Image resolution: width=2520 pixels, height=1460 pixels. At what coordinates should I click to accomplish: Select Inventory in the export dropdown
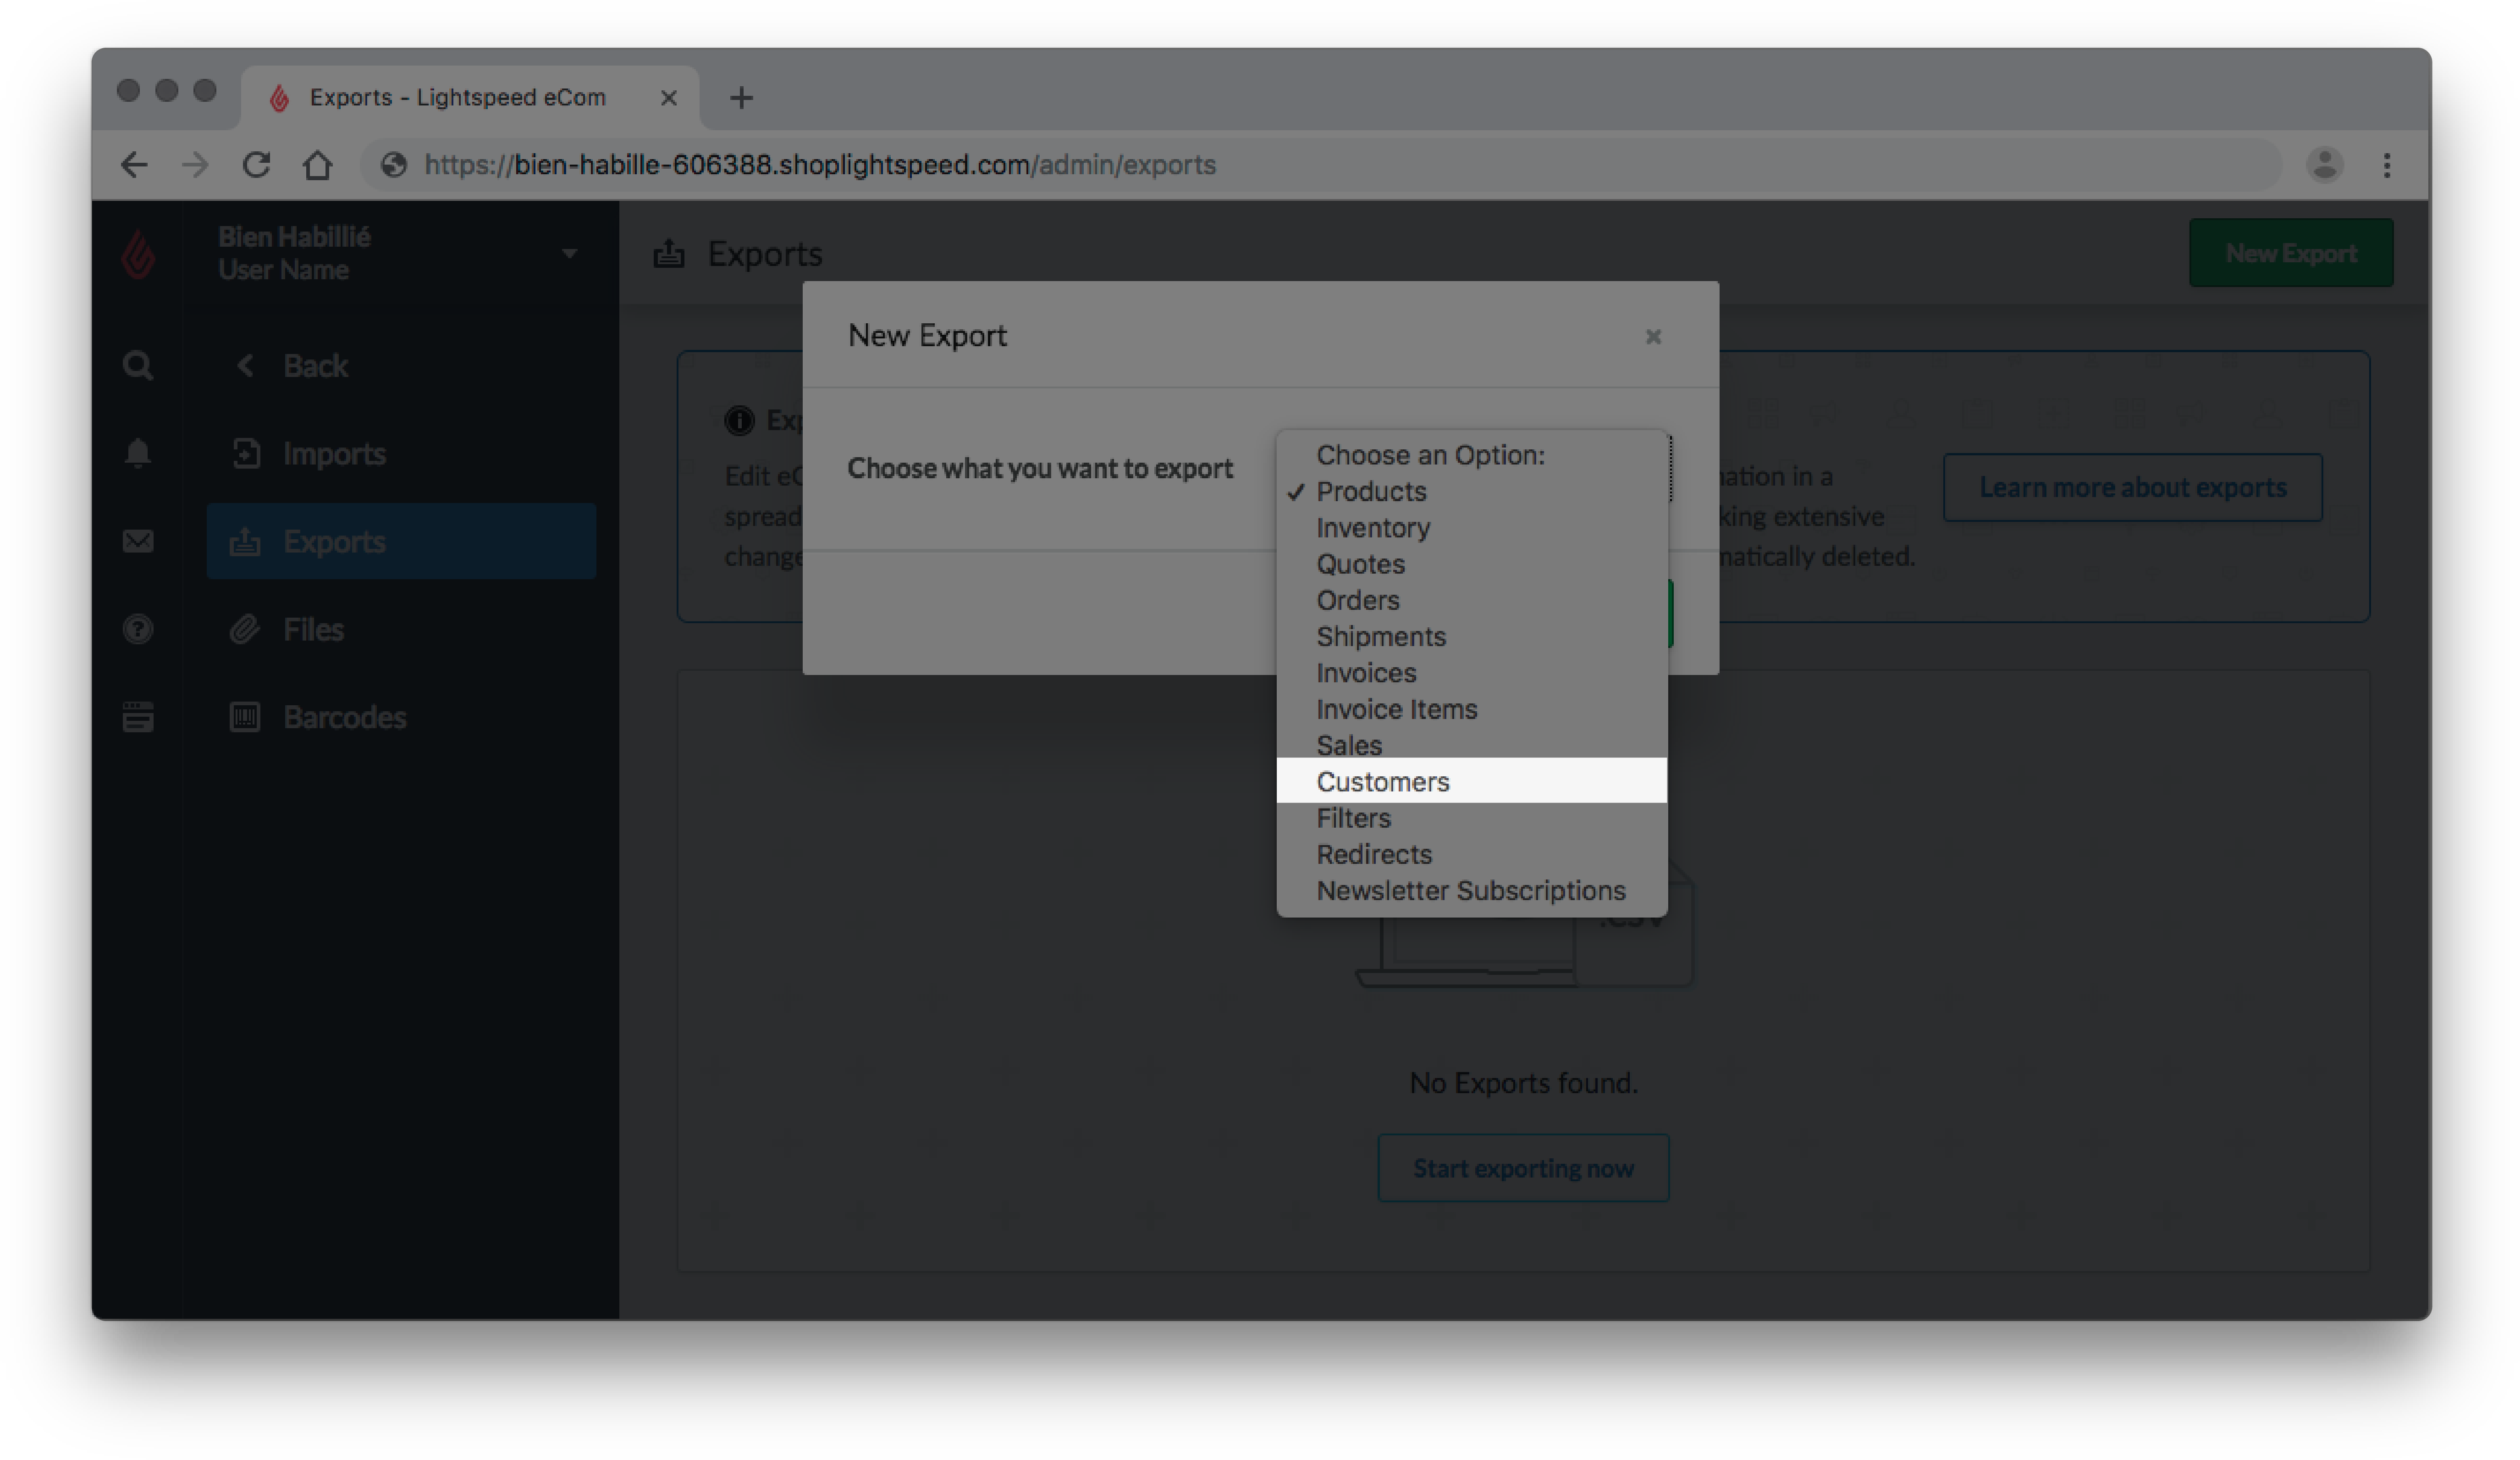[1471, 528]
